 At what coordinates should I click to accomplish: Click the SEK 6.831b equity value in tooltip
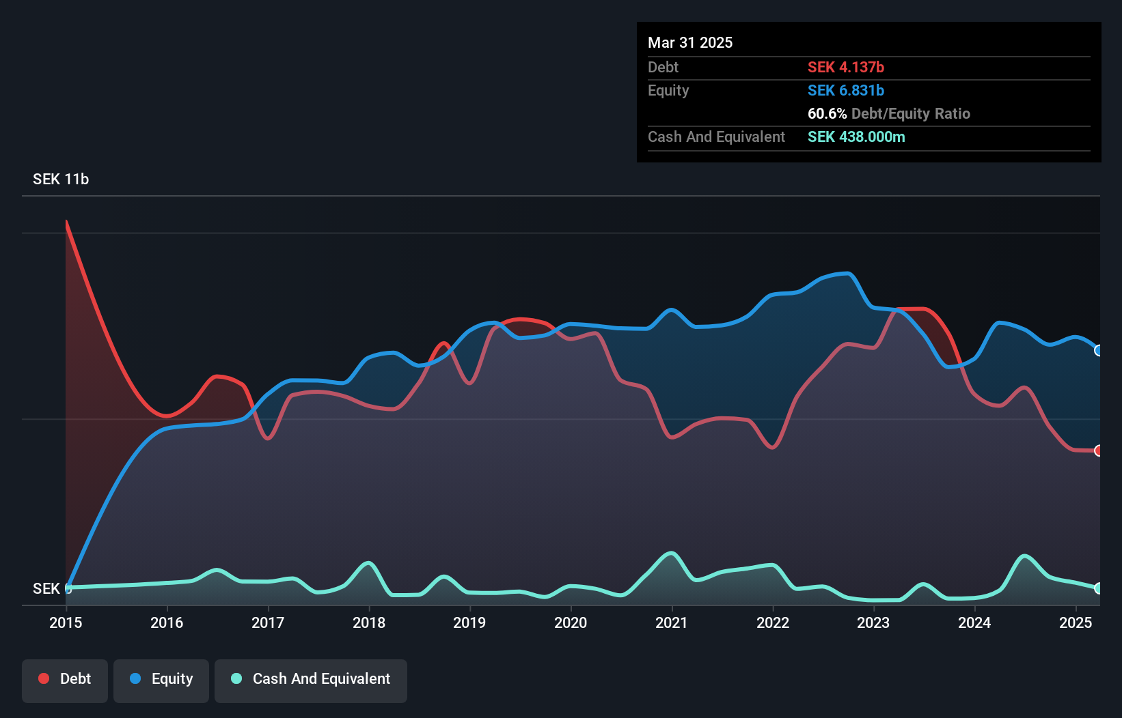(845, 90)
